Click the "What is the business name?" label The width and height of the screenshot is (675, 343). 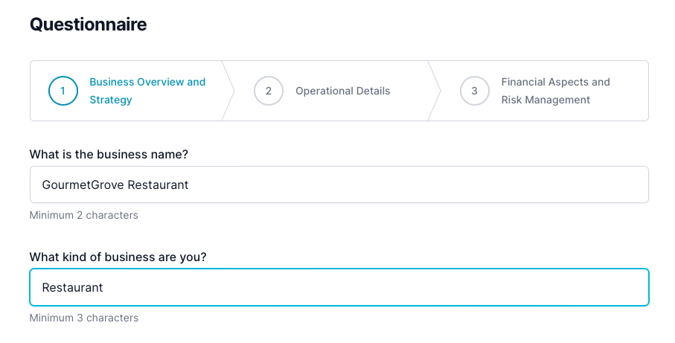pos(109,154)
